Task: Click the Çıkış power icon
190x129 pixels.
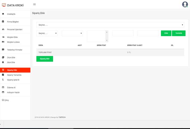Action: pos(3,100)
